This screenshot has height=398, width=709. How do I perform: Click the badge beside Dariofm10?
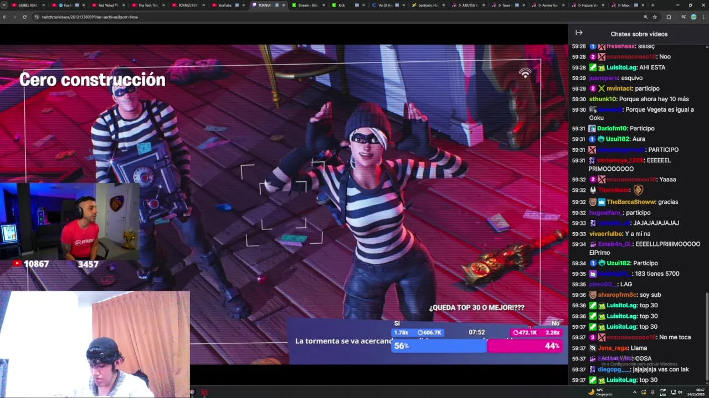tap(593, 129)
